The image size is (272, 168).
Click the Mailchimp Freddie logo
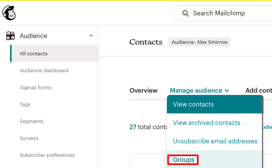click(9, 13)
